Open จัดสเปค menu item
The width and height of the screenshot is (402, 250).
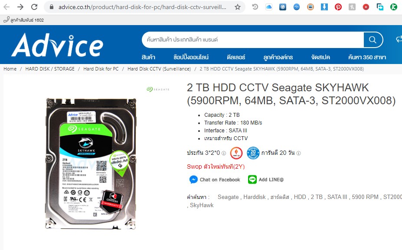point(320,57)
